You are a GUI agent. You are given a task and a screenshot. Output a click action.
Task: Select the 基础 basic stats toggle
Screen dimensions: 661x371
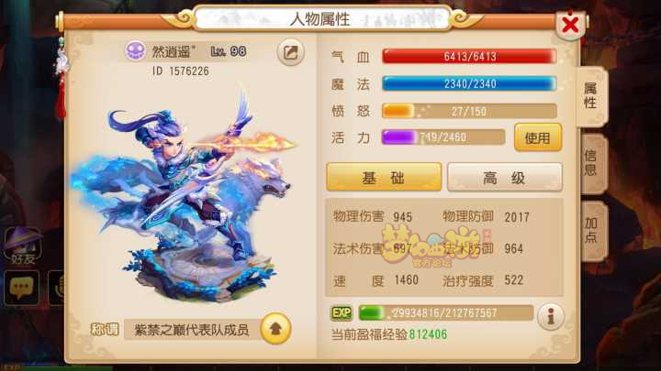(x=384, y=178)
